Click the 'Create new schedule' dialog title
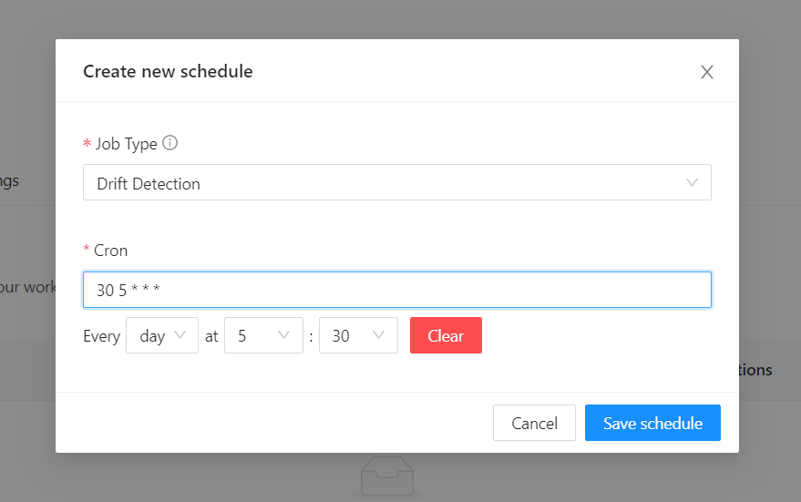 tap(168, 71)
